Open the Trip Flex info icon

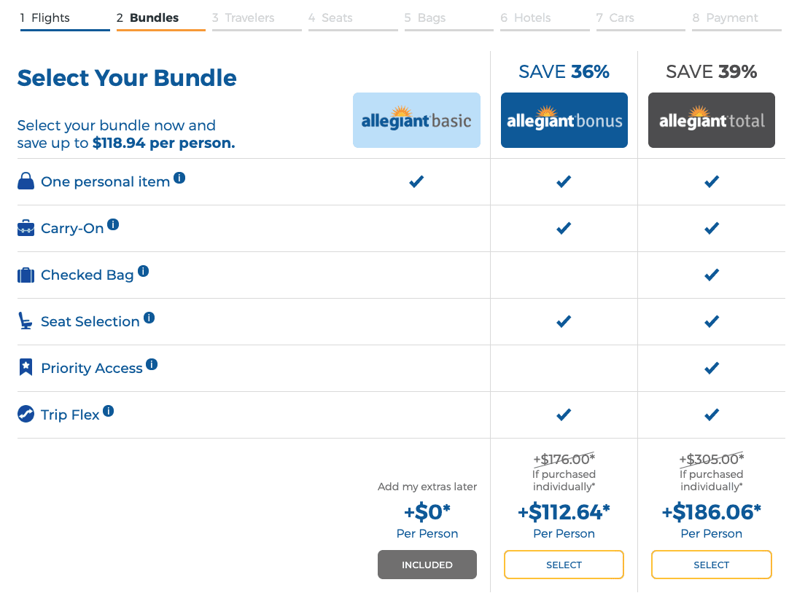click(x=108, y=409)
